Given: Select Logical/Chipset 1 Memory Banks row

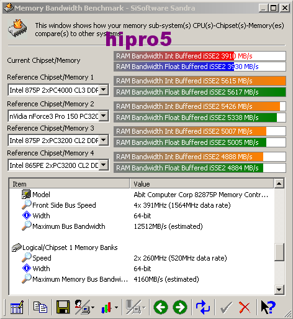Looking at the screenshot, I should pyautogui.click(x=142, y=247).
